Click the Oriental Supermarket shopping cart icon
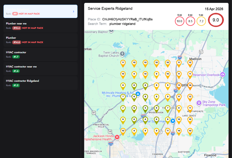 click(x=173, y=121)
